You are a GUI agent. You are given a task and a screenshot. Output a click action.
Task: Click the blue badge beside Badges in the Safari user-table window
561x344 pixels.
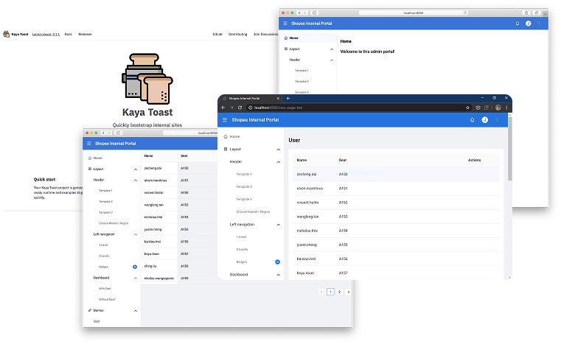[135, 267]
